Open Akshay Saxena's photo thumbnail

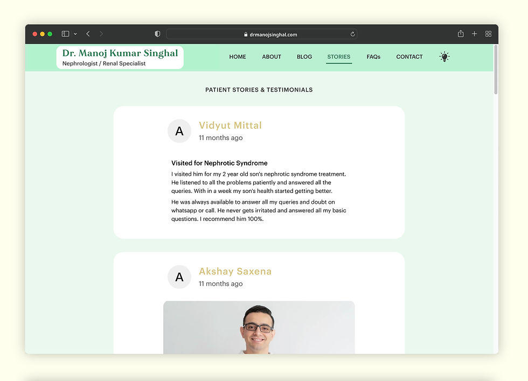point(259,328)
